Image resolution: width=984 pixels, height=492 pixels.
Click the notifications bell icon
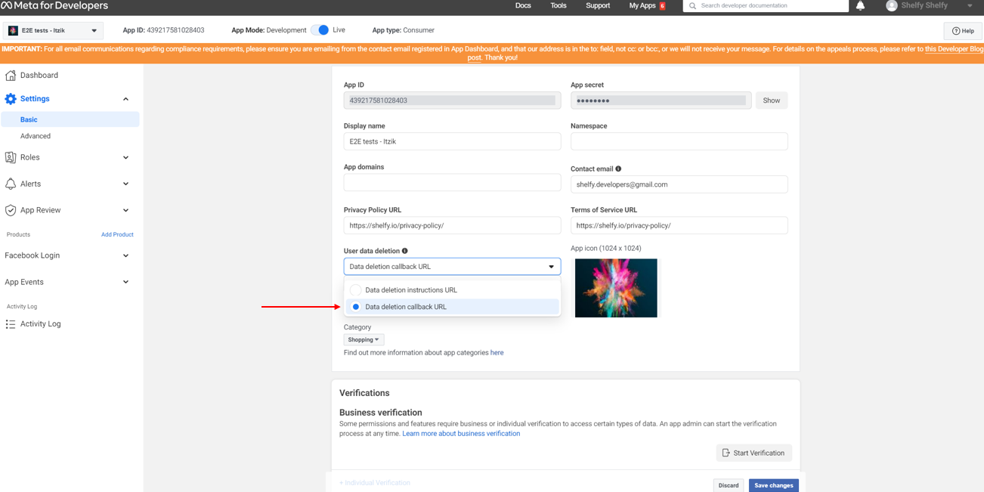[x=860, y=6]
